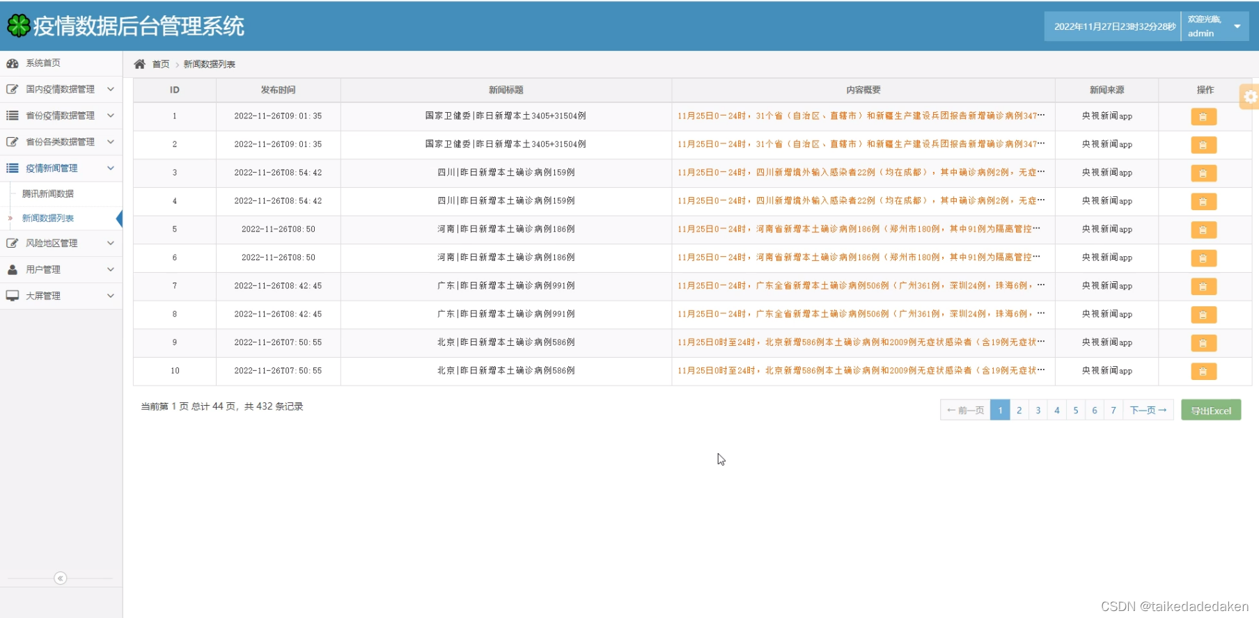Click the 用户管理 person icon

(x=13, y=269)
